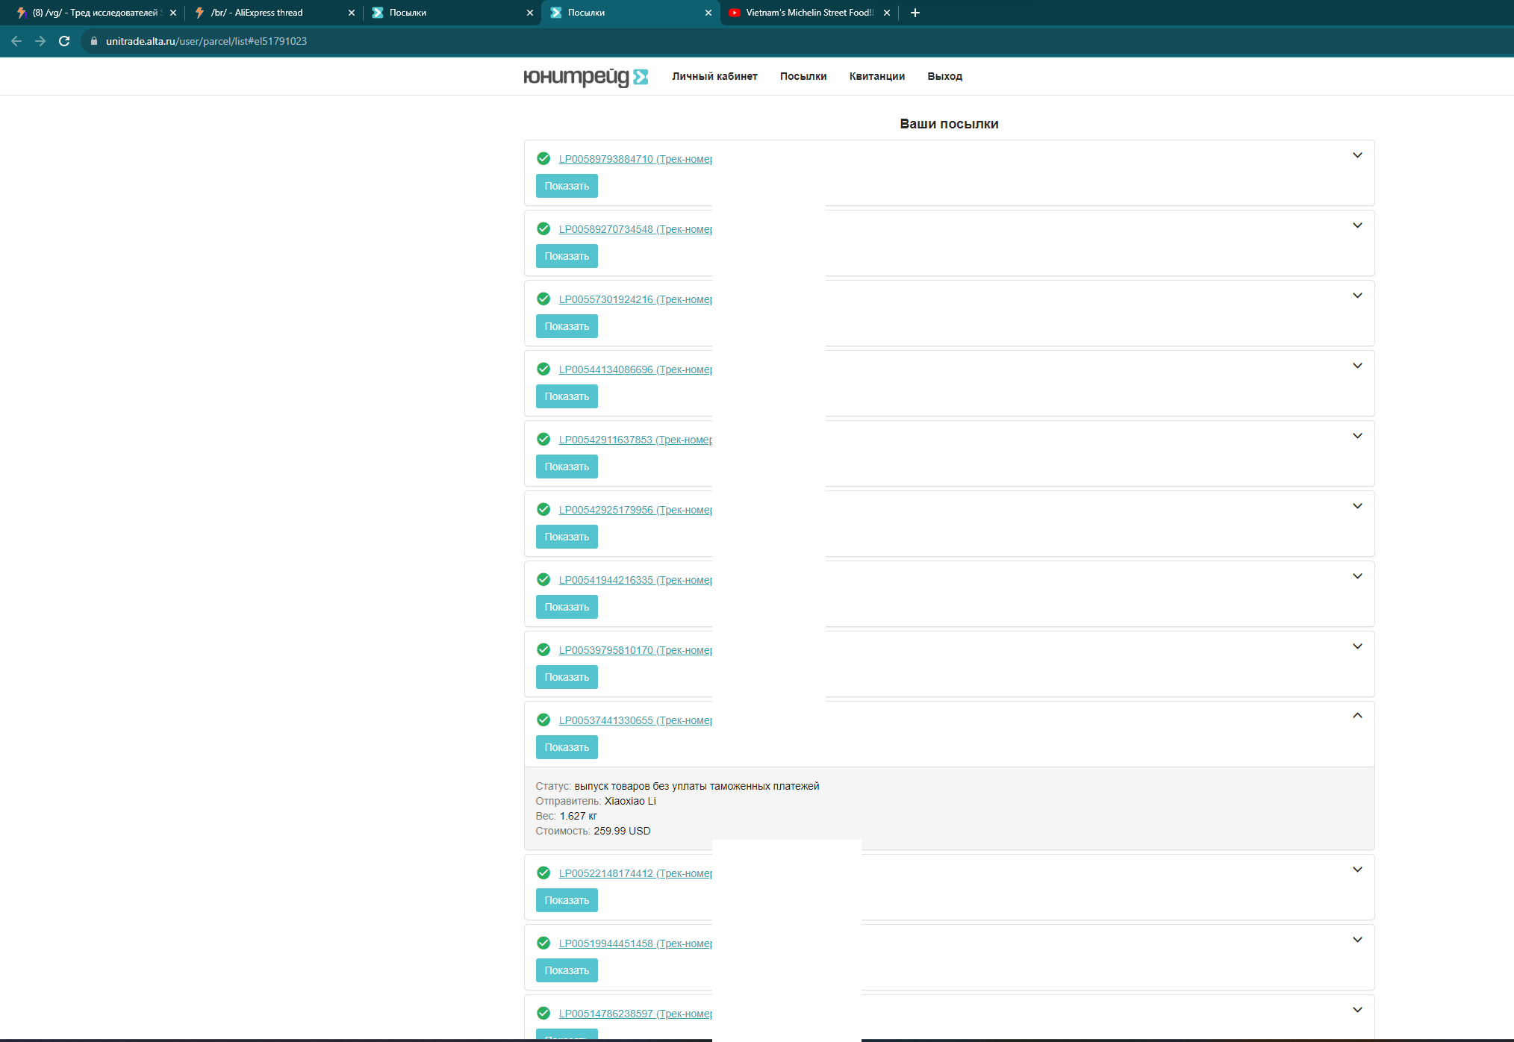Close the AliExpress thread tab
Image resolution: width=1514 pixels, height=1042 pixels.
click(352, 13)
